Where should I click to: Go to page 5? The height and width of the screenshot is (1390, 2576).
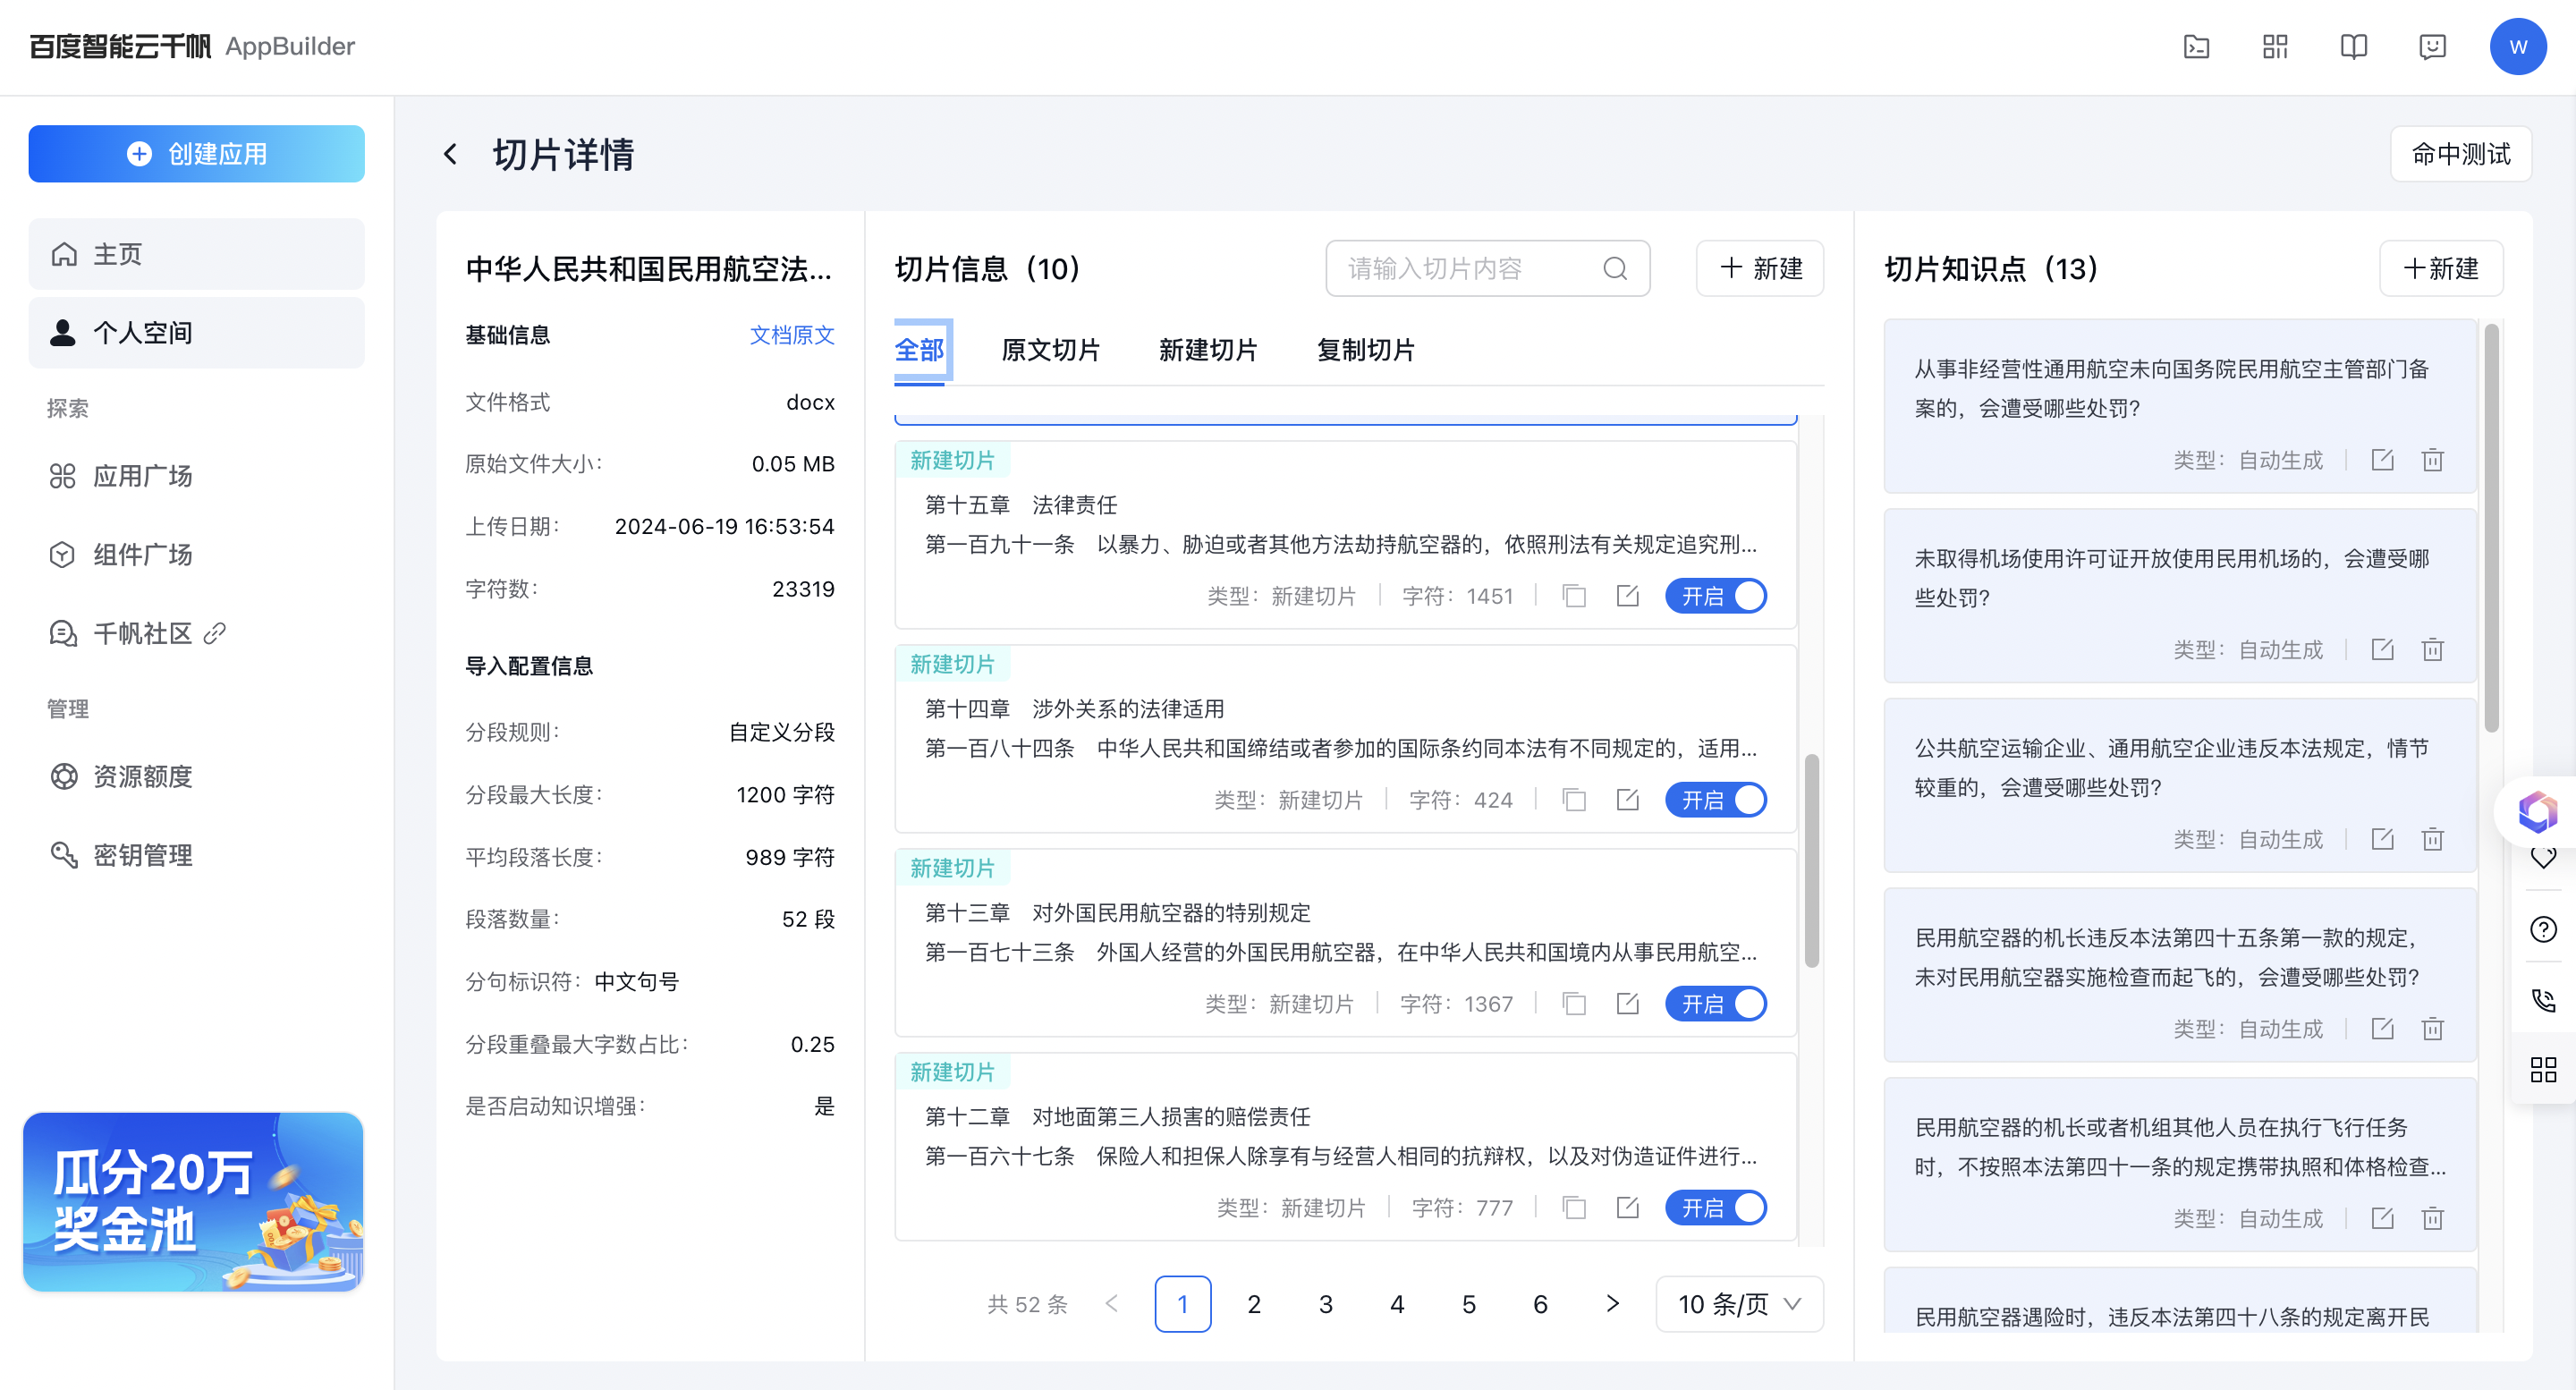(1469, 1304)
